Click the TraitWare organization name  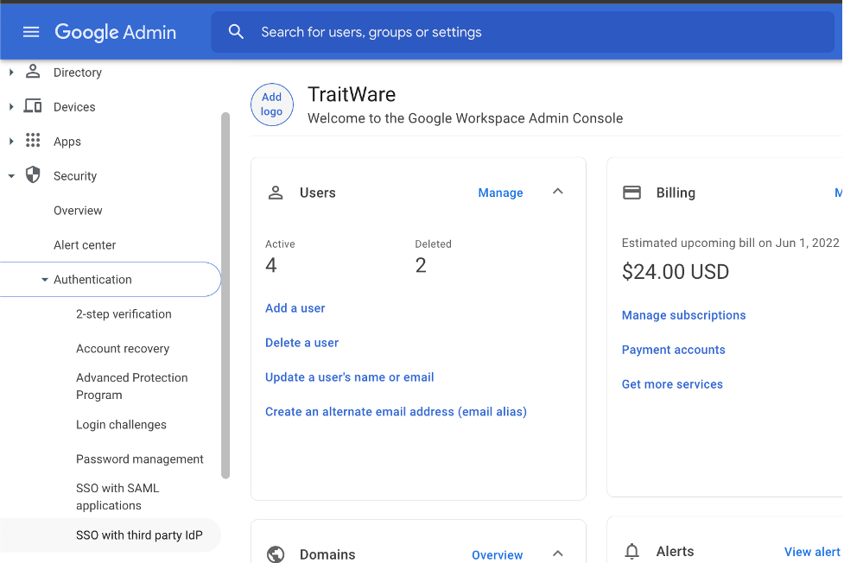[x=352, y=95]
